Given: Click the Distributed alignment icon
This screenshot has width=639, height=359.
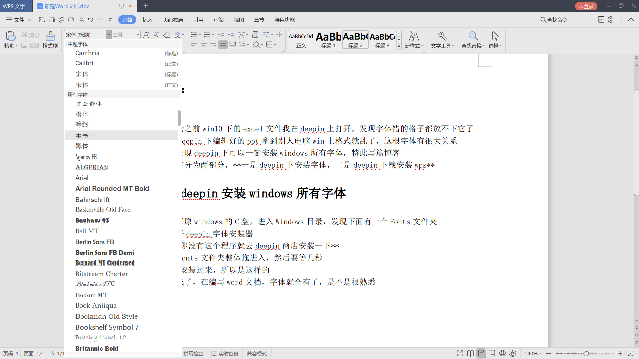Looking at the screenshot, I should (233, 45).
